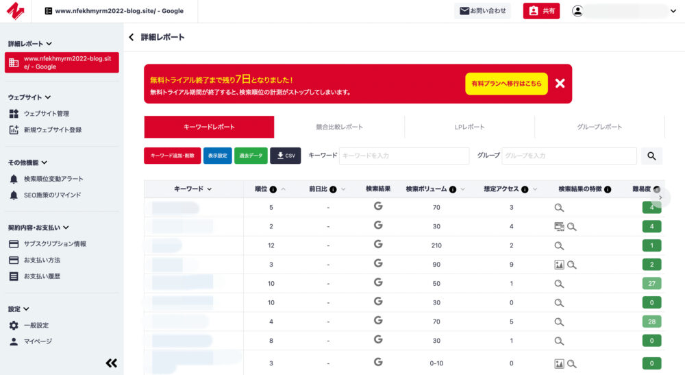Image resolution: width=685 pixels, height=375 pixels.
Task: Switch to グループレポート tab
Action: [x=599, y=127]
